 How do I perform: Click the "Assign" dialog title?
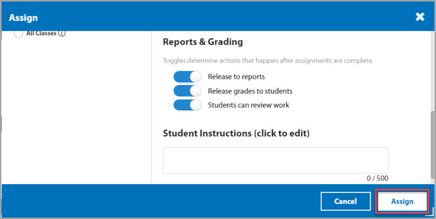point(24,18)
